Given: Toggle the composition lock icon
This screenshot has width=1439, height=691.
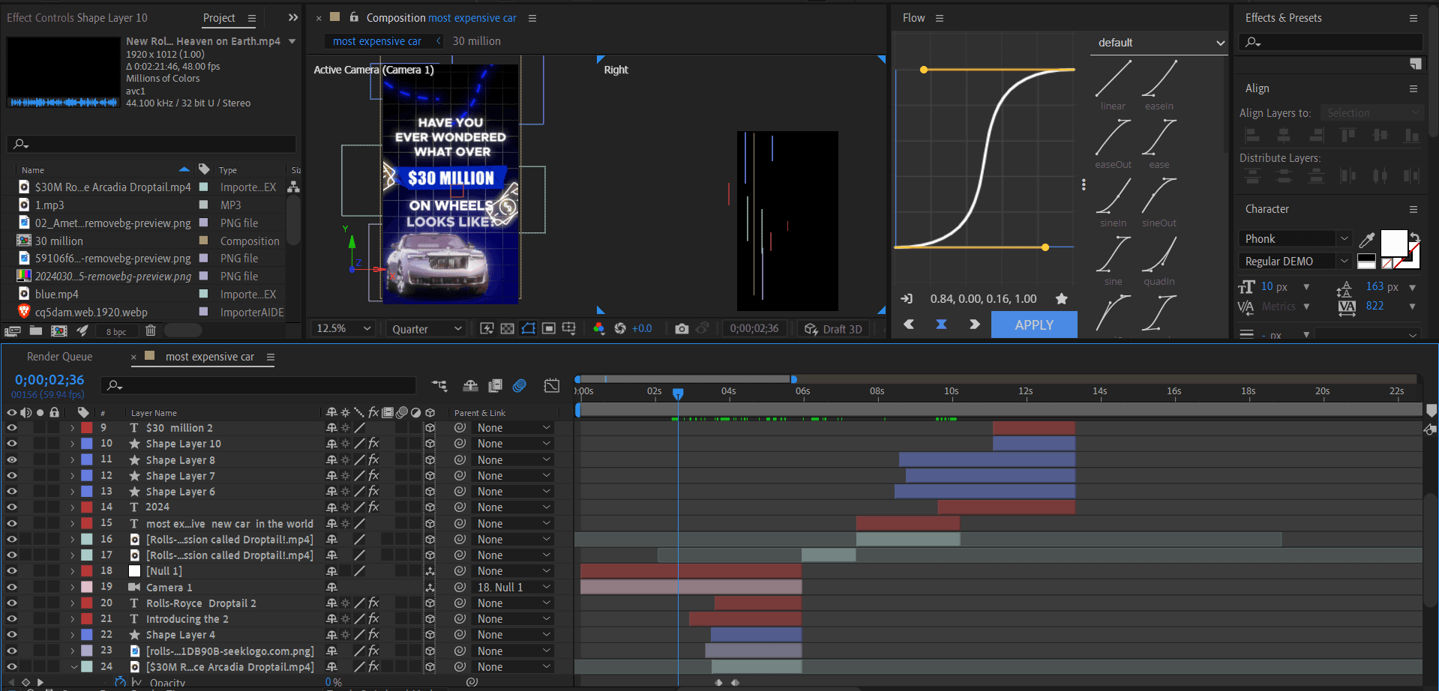Looking at the screenshot, I should (353, 16).
